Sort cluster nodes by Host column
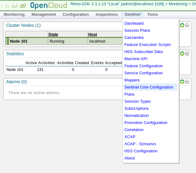The height and width of the screenshot is (173, 196). tap(93, 35)
